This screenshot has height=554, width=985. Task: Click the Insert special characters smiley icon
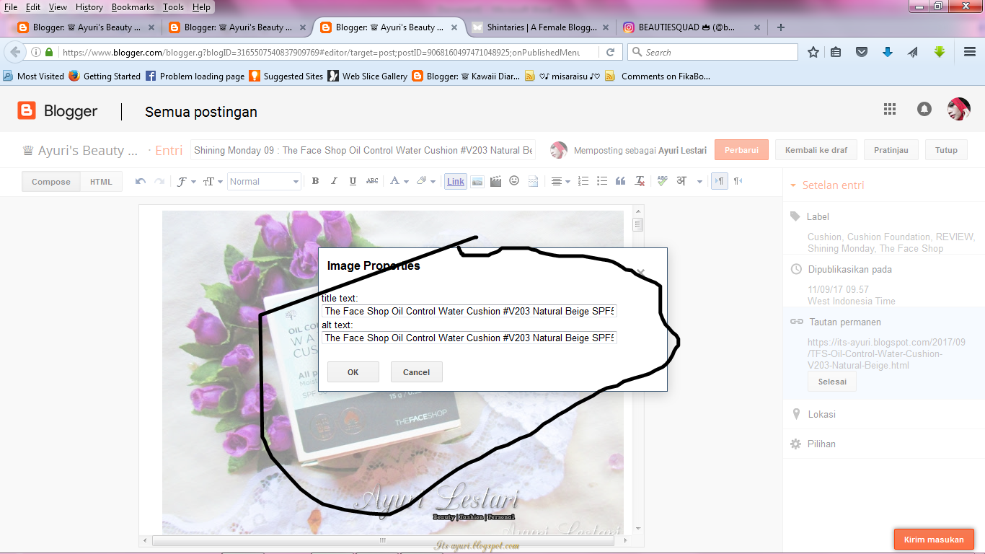click(x=514, y=181)
